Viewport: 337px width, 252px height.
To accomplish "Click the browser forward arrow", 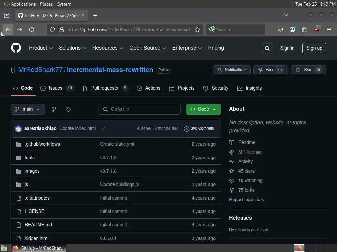I will tap(20, 30).
